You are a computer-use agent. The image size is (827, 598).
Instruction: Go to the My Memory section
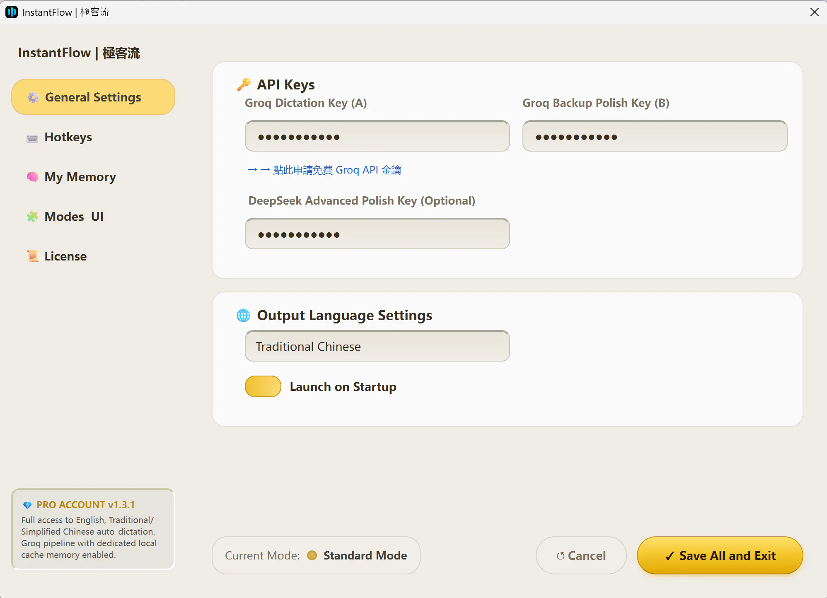(x=93, y=177)
